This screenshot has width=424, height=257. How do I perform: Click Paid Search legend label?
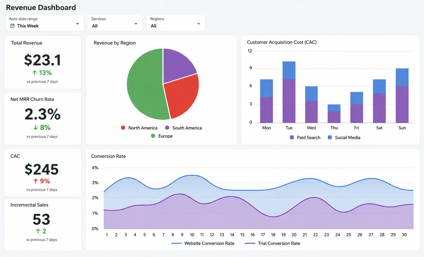pos(309,137)
